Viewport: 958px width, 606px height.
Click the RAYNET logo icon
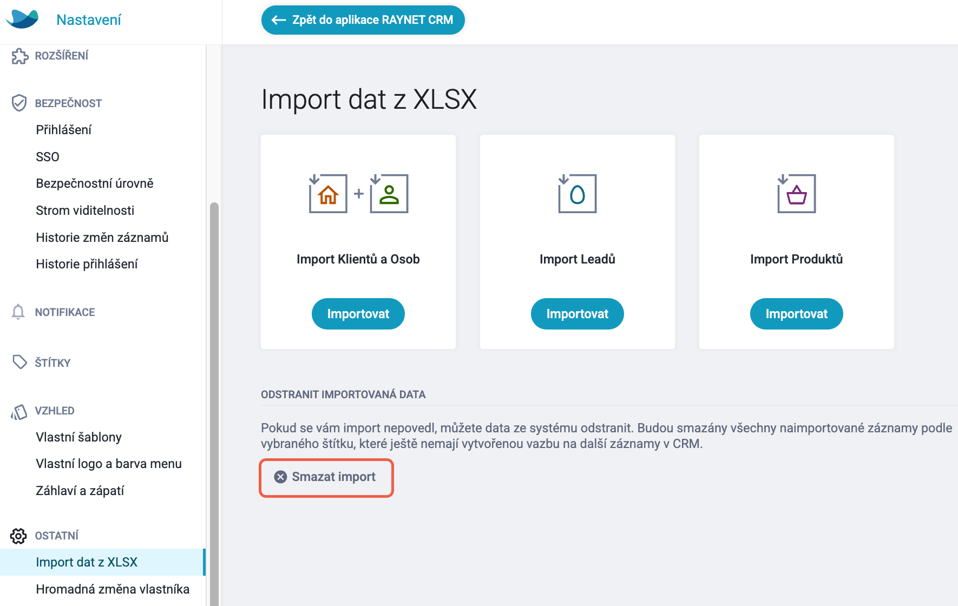[x=22, y=19]
